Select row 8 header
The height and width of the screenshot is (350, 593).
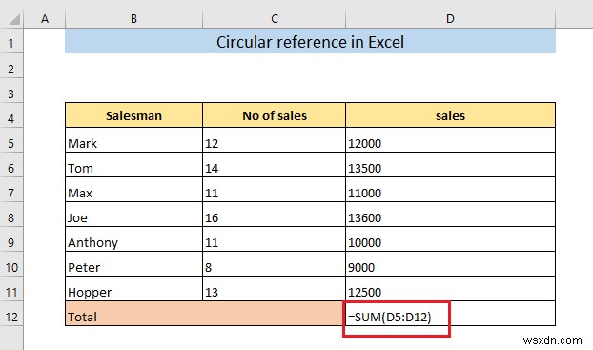click(11, 215)
